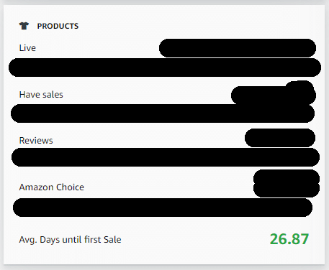Click the word Avg. in bottom row

pos(28,240)
